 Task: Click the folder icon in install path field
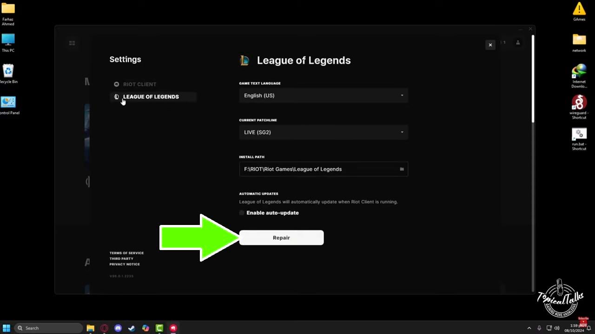402,169
